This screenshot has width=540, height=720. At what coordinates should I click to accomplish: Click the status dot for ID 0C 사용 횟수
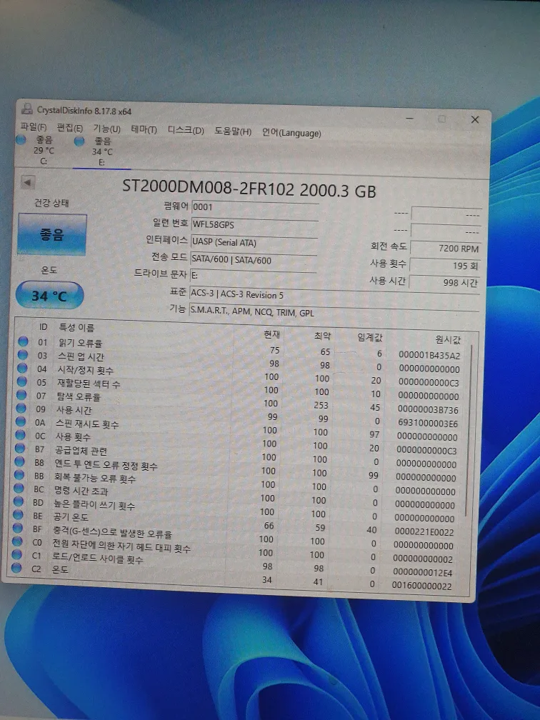click(x=20, y=434)
